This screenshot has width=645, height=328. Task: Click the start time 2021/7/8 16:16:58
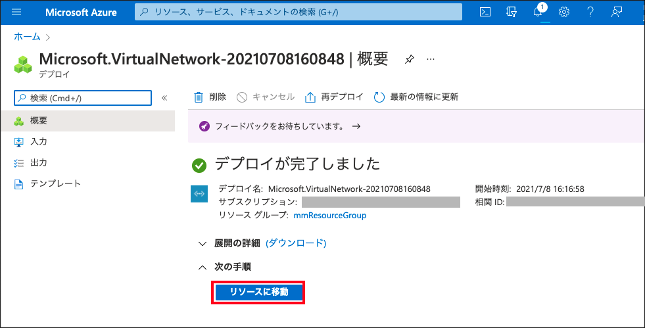[x=550, y=189]
